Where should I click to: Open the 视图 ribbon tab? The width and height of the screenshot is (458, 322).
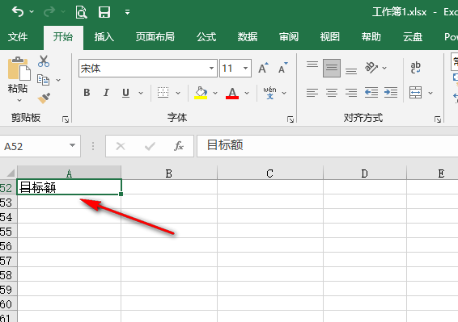pyautogui.click(x=330, y=37)
